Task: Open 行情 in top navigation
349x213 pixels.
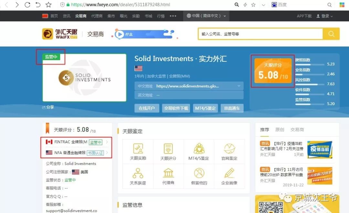Action: [x=161, y=16]
